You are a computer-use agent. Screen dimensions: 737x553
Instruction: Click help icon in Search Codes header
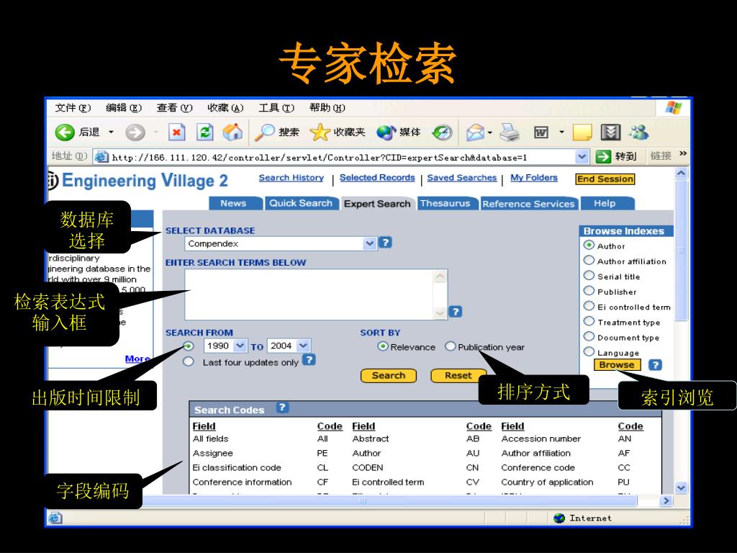tap(282, 408)
